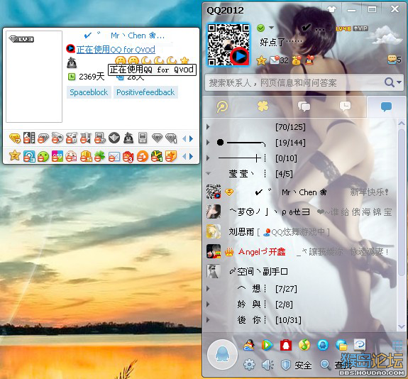
Task: Open the network disk folder icon
Action: pos(341,345)
